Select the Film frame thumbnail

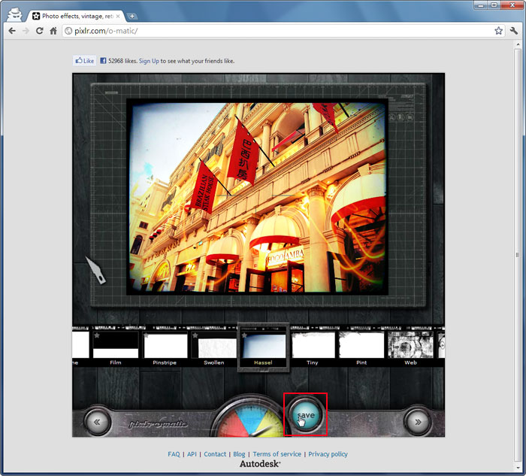[x=116, y=345]
